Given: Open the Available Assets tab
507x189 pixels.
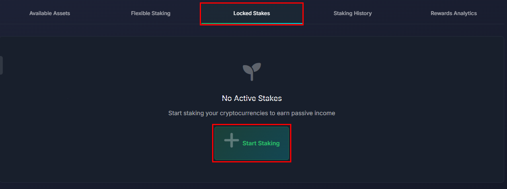Looking at the screenshot, I should [49, 13].
